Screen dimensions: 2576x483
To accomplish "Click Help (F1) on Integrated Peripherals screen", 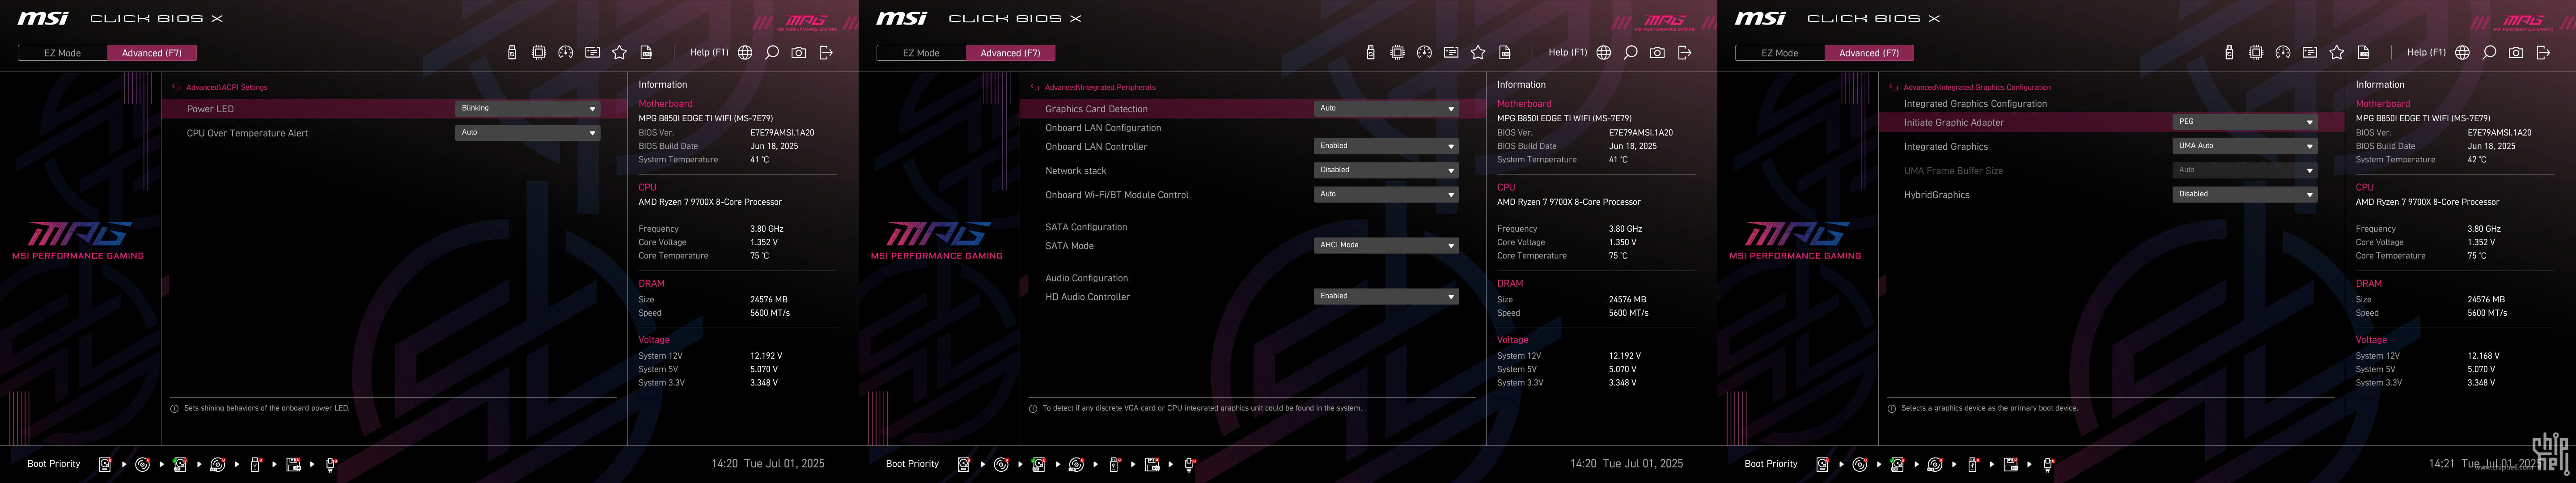I will point(1567,53).
